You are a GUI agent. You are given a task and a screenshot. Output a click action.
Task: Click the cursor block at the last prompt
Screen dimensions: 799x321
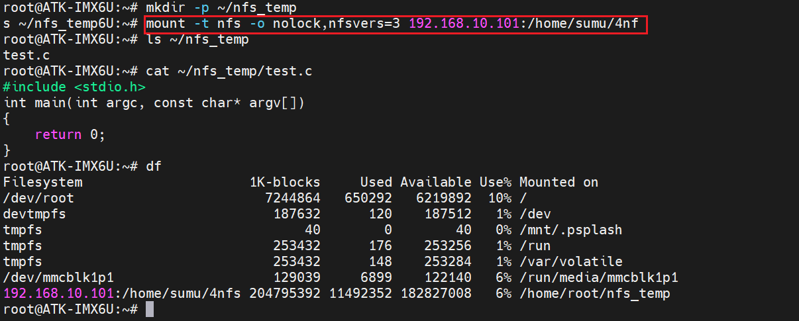coord(149,310)
